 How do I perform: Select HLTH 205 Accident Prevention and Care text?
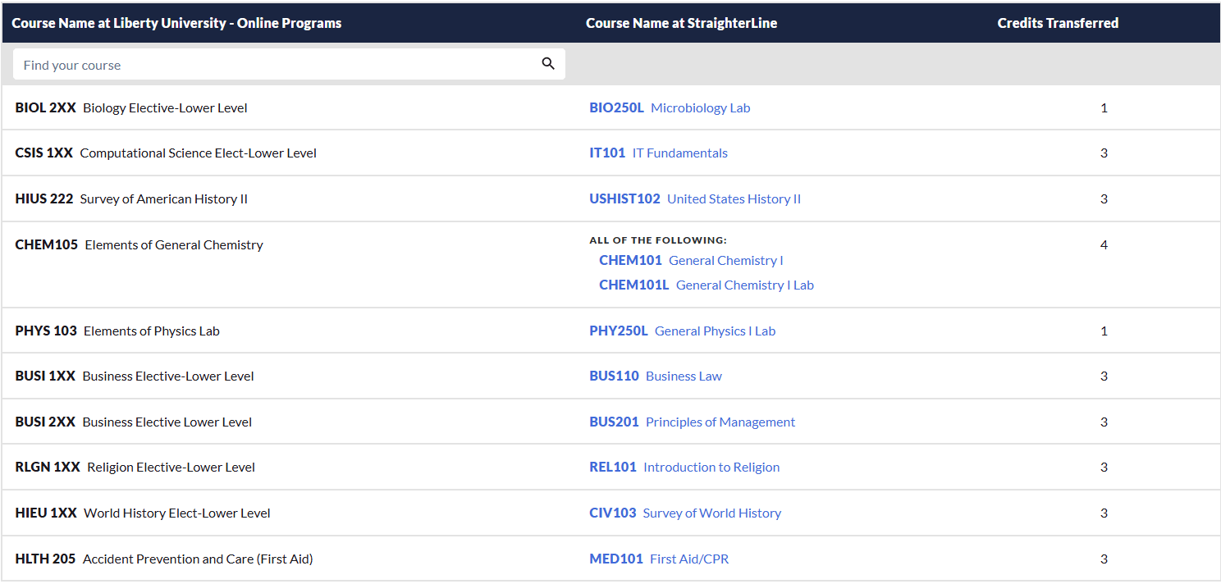coord(164,559)
